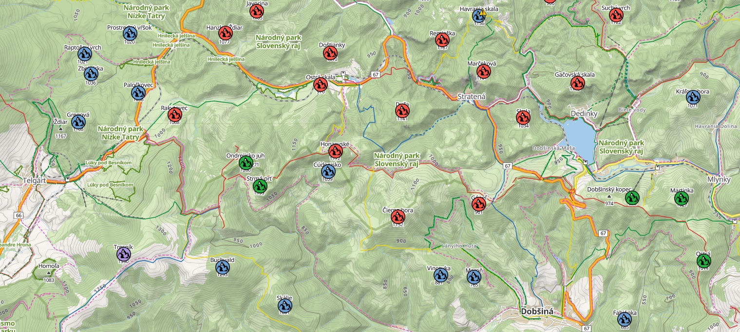Click the green Ostrá peak marker, elevation 1014
Image resolution: width=740 pixels, height=332 pixels.
(703, 262)
